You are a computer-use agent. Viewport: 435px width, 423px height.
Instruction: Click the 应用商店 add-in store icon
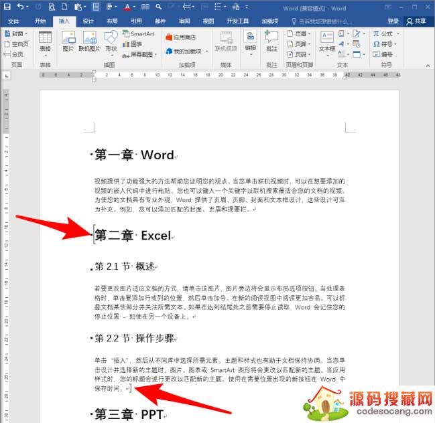[x=182, y=37]
